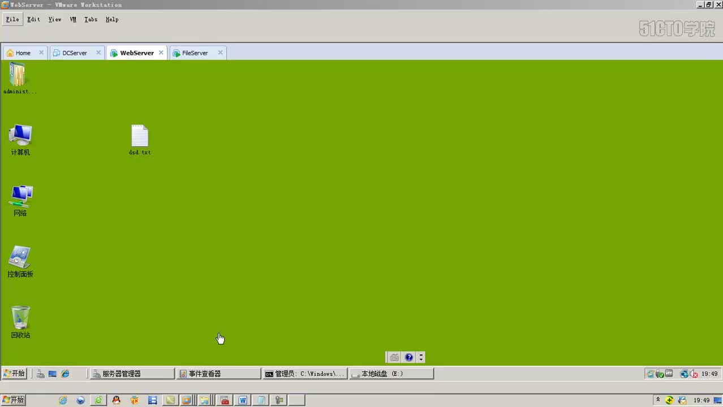Click the language bar keyboard icon
723x407 pixels.
tap(394, 357)
